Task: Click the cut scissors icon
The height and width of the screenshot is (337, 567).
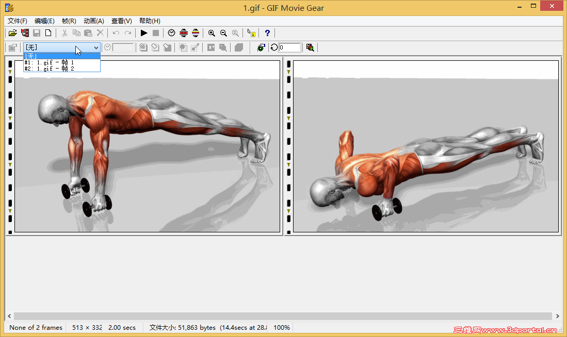Action: tap(64, 33)
